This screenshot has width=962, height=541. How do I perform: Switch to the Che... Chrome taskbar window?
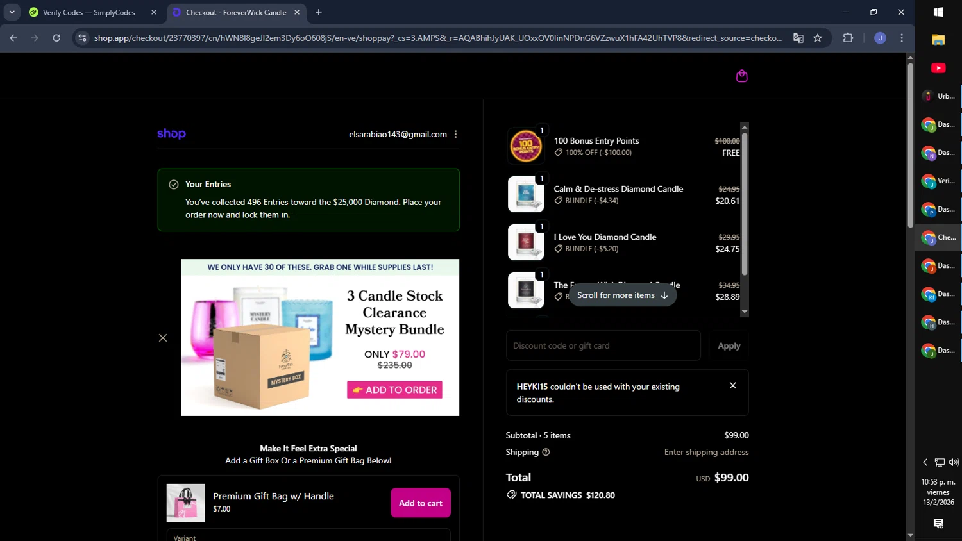[939, 237]
